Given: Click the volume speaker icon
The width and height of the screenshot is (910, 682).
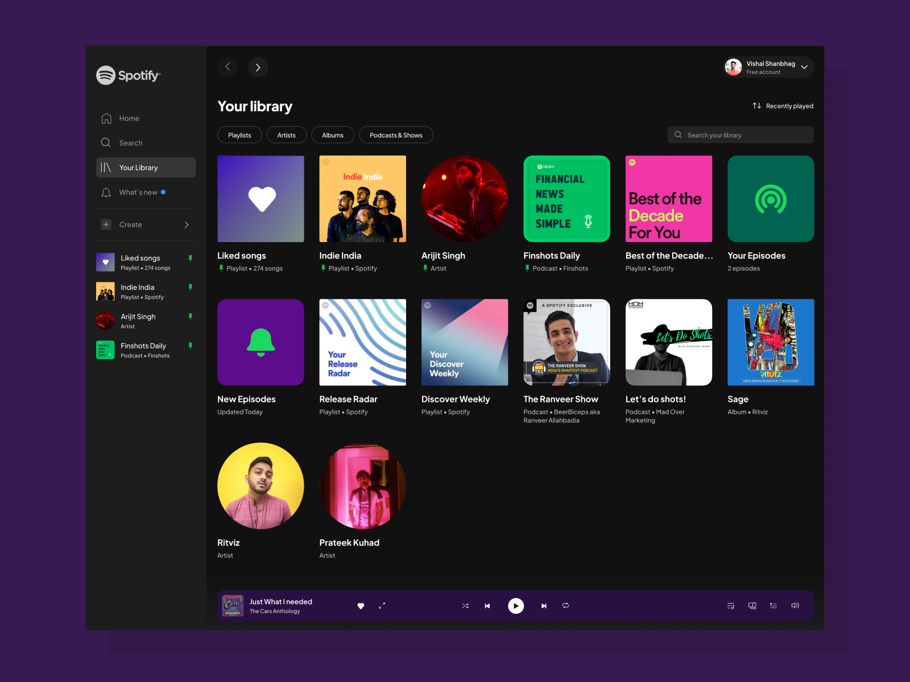Looking at the screenshot, I should pyautogui.click(x=795, y=605).
